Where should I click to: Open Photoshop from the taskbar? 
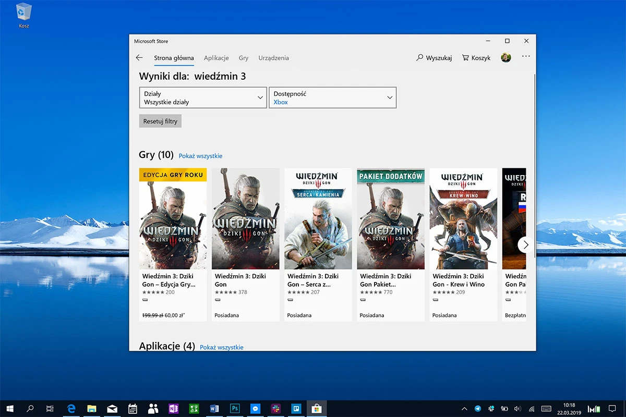[x=235, y=409]
